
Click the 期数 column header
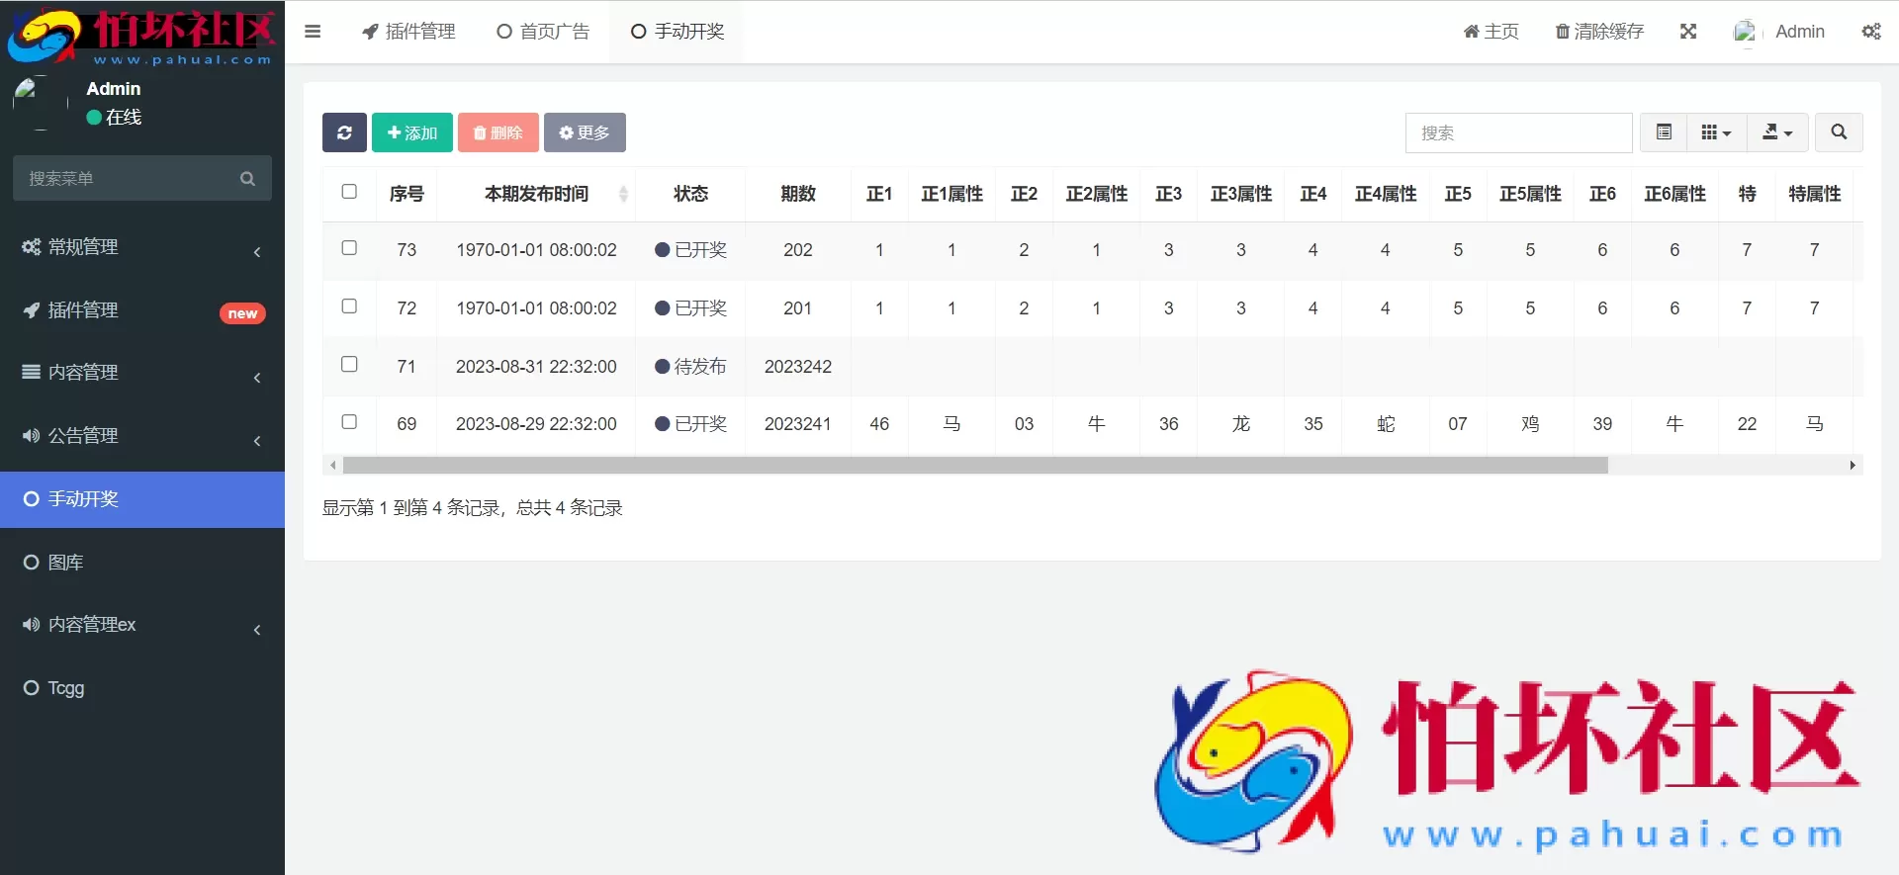pos(798,194)
